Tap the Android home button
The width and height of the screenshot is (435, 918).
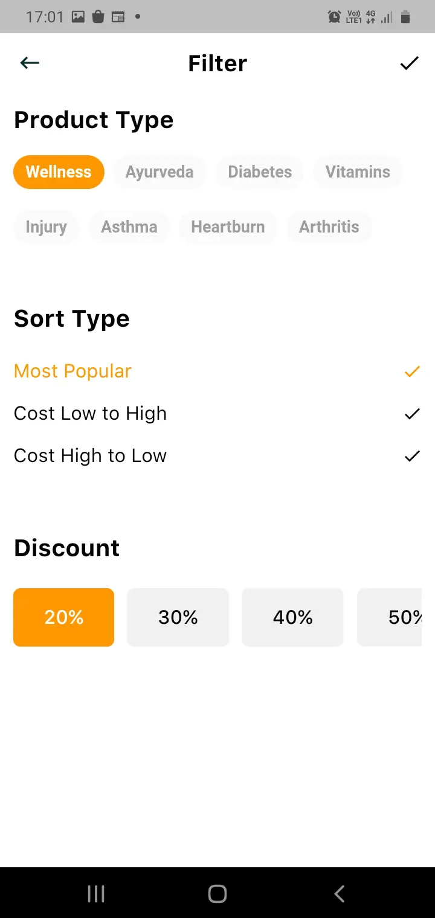pyautogui.click(x=217, y=894)
